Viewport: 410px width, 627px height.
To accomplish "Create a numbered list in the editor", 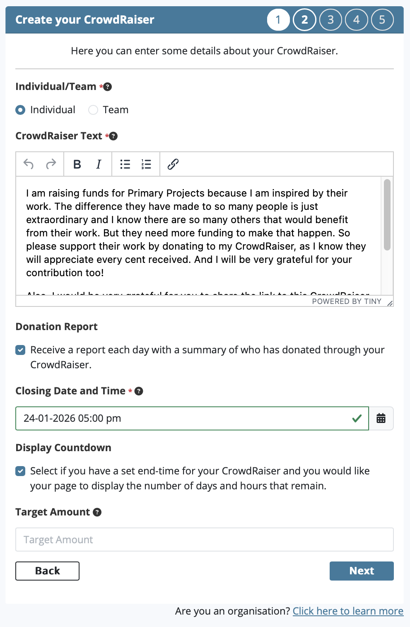I will (x=146, y=164).
